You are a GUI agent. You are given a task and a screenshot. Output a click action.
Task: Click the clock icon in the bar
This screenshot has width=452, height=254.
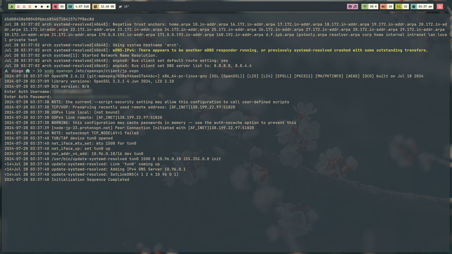click(x=414, y=7)
